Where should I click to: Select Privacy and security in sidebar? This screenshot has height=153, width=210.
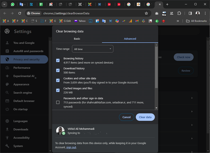(24, 59)
